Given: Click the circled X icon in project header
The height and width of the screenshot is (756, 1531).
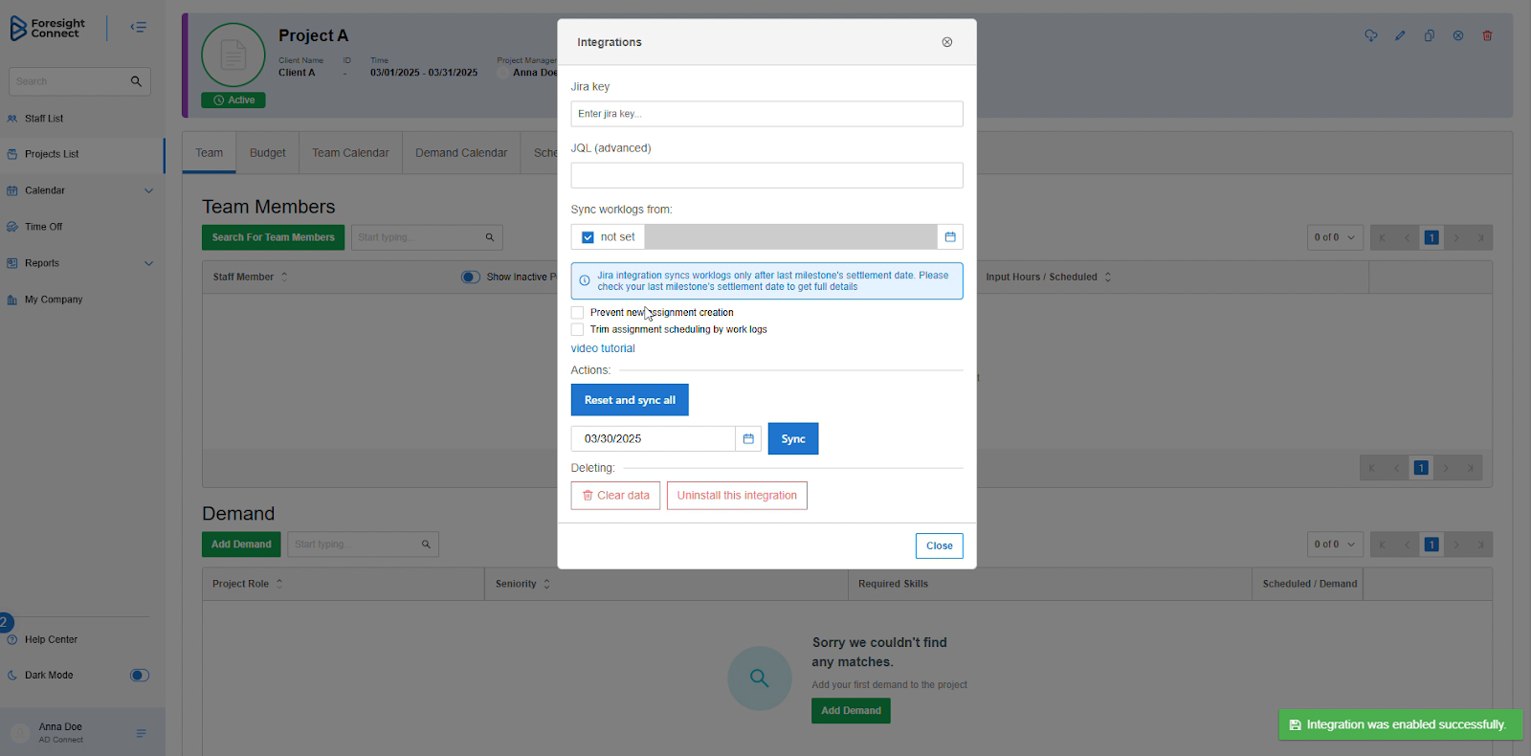Looking at the screenshot, I should click(x=1458, y=35).
